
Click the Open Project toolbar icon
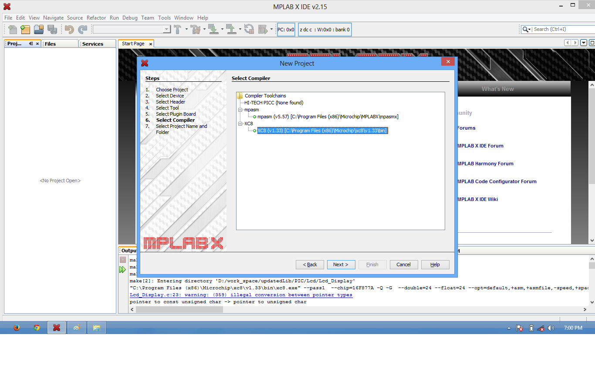[x=39, y=30]
